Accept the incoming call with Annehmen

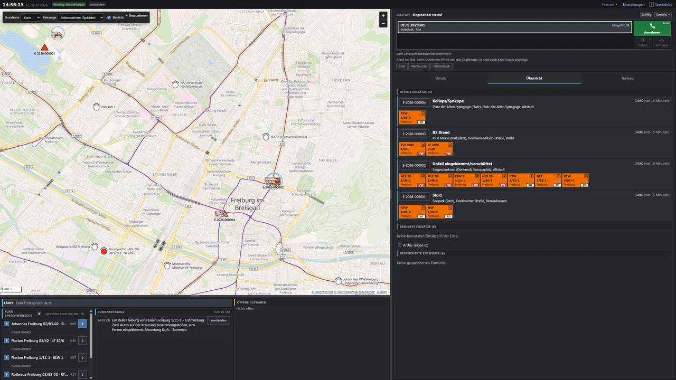(652, 28)
